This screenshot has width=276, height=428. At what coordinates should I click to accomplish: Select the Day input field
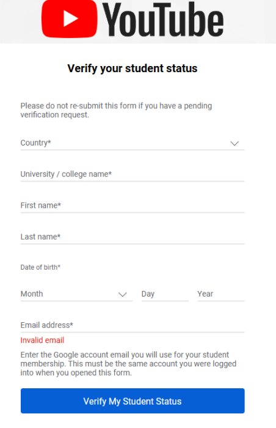coord(165,294)
